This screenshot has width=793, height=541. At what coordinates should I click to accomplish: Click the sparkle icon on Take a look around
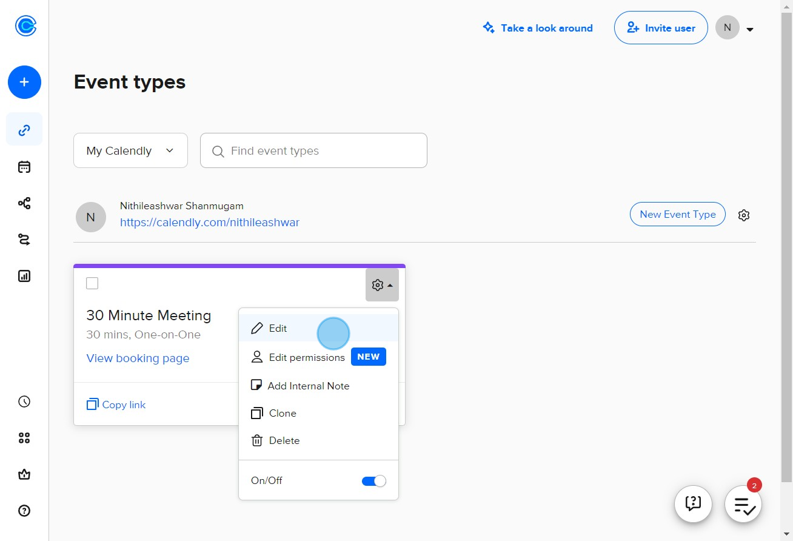click(x=489, y=27)
